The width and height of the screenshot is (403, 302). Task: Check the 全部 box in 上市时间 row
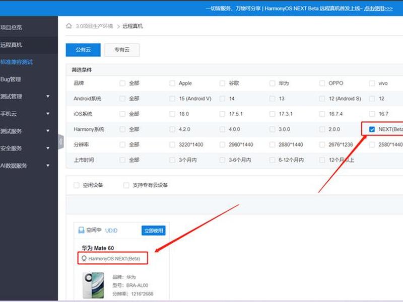click(x=122, y=160)
